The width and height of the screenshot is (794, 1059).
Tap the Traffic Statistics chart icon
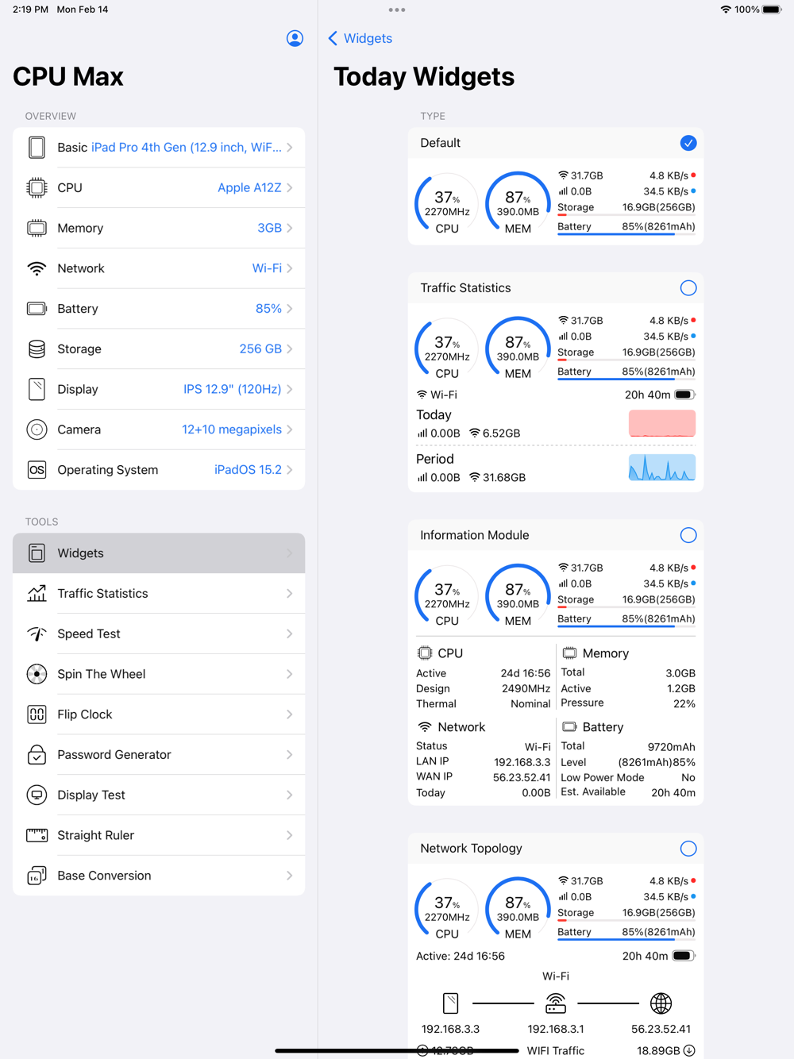click(37, 594)
